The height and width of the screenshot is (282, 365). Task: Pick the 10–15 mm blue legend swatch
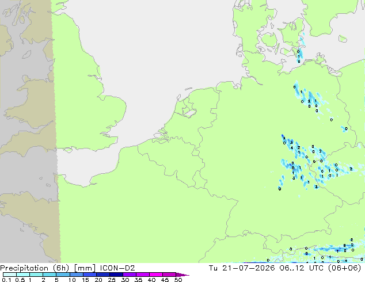pyautogui.click(x=76, y=275)
